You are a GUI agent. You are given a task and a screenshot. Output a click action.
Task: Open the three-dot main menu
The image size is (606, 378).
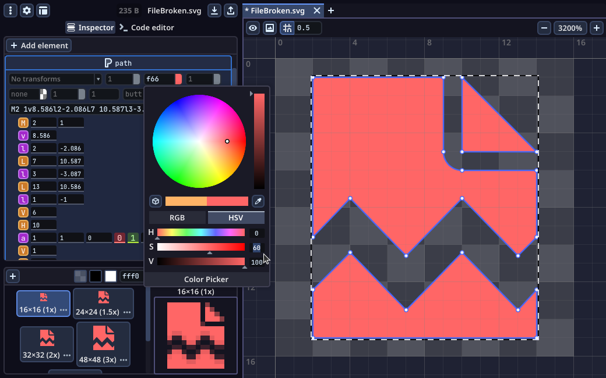pos(10,10)
